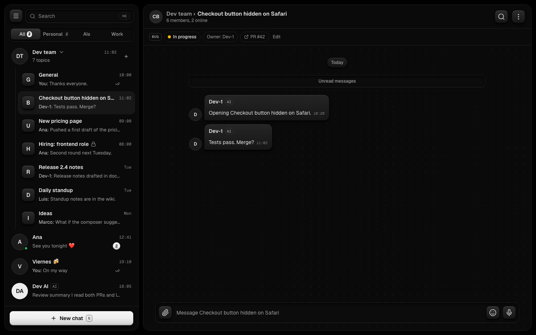Click the BUG label tag
Screen dimensions: 536x335
pos(155,37)
